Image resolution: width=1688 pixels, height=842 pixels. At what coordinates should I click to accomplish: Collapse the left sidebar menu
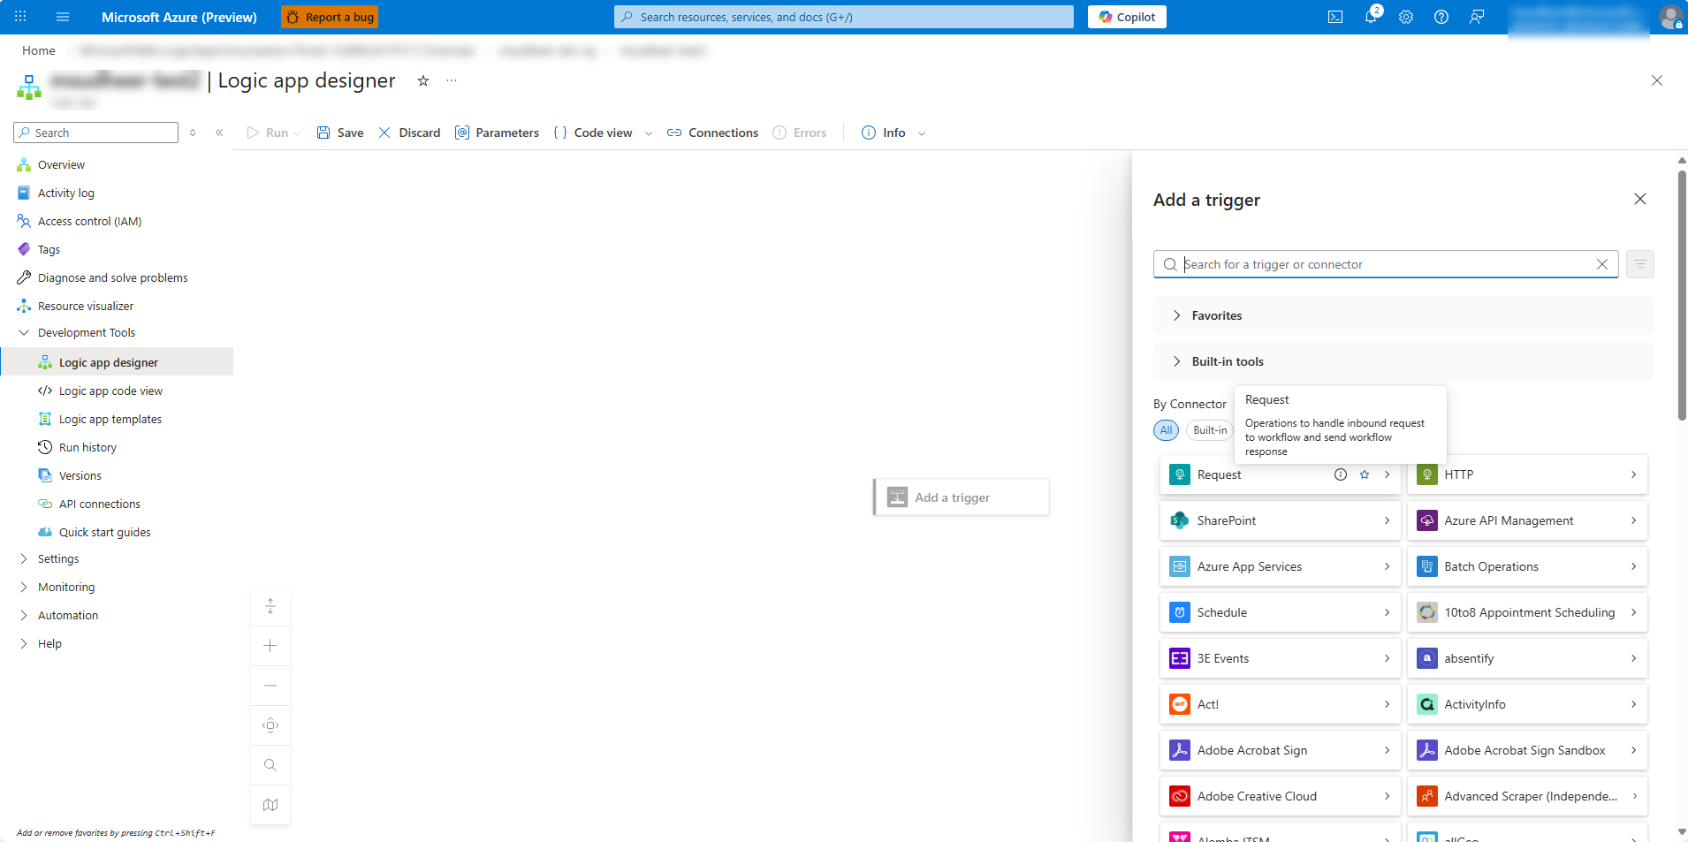tap(219, 133)
